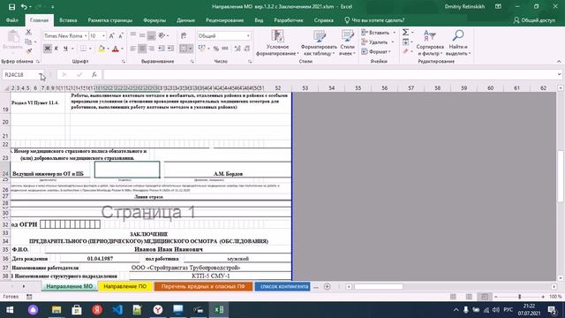Click the AutoSum sigma icon
The height and width of the screenshot is (318, 565).
tap(406, 33)
